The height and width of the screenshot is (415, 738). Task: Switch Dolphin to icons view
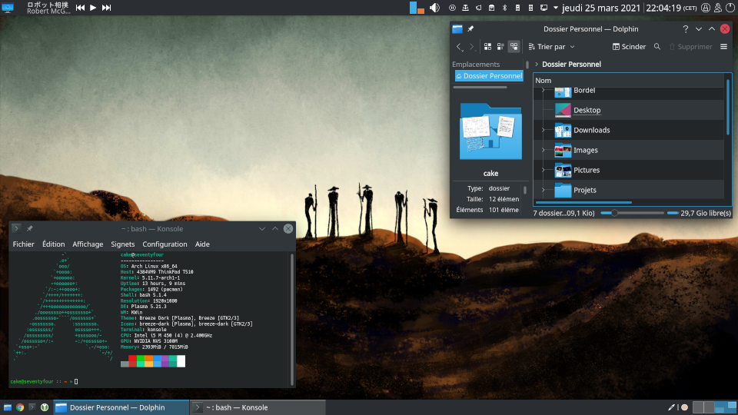[x=487, y=47]
